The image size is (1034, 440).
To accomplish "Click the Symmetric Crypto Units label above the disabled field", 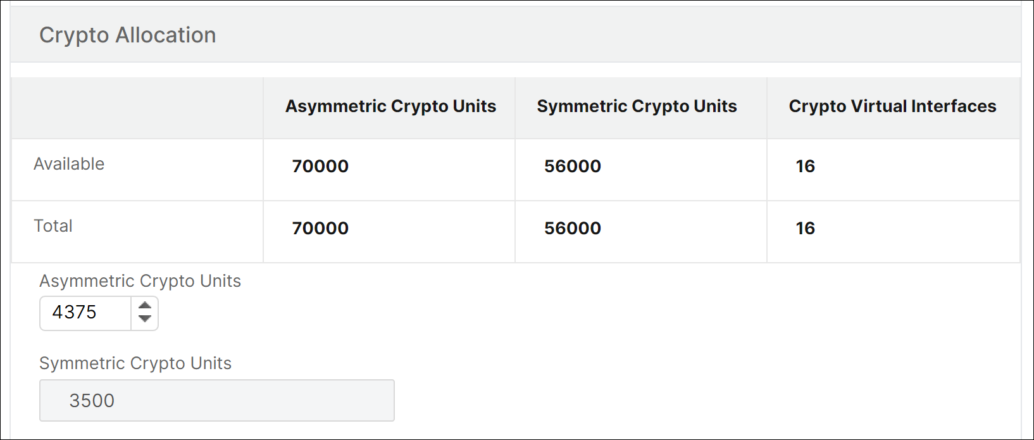I will pos(135,363).
